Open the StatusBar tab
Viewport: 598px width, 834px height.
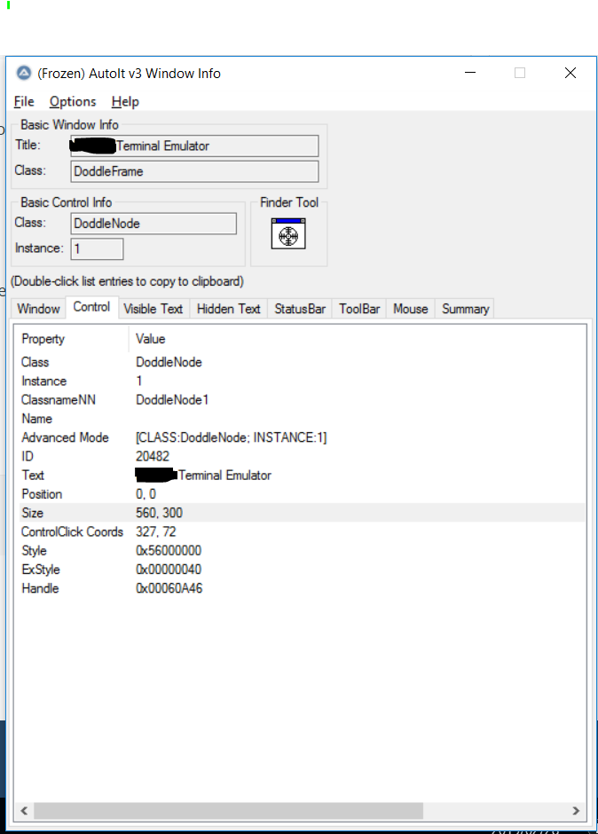(x=300, y=309)
